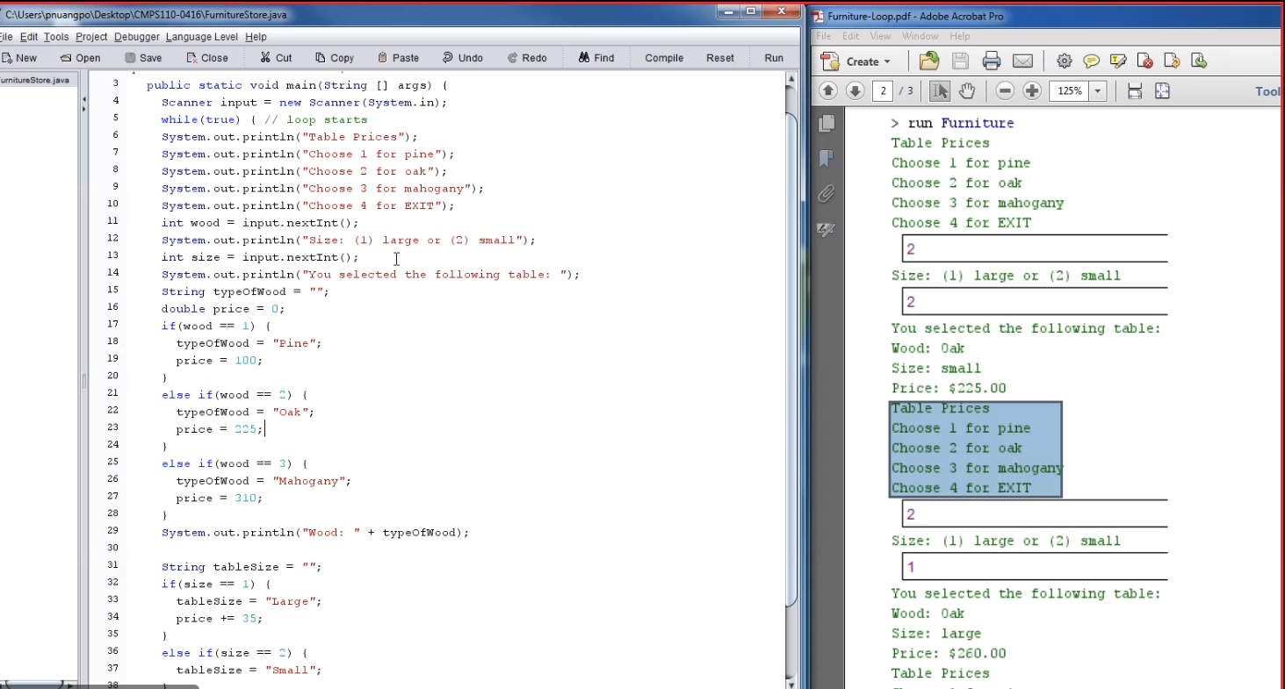Open the zoom percentage dropdown arrow
Image resolution: width=1285 pixels, height=689 pixels.
[1098, 91]
